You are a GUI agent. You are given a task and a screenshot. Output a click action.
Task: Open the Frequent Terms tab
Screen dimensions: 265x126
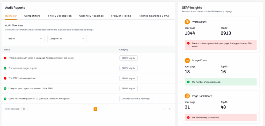coord(121,16)
